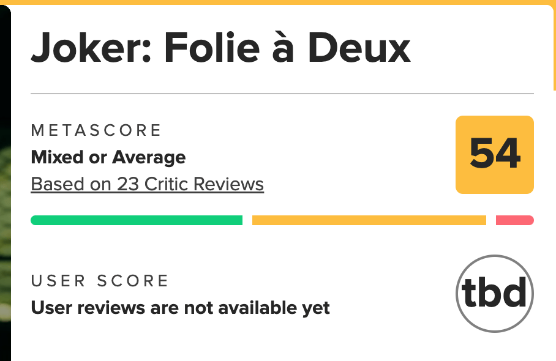556x361 pixels.
Task: Click the tbd user score circle
Action: pos(495,294)
